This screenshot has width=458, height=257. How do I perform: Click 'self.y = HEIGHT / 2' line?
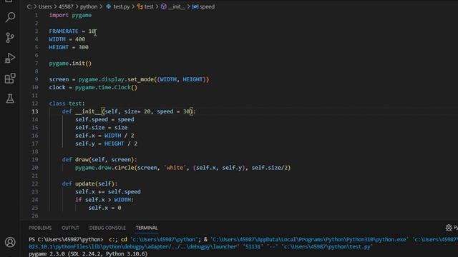point(107,143)
